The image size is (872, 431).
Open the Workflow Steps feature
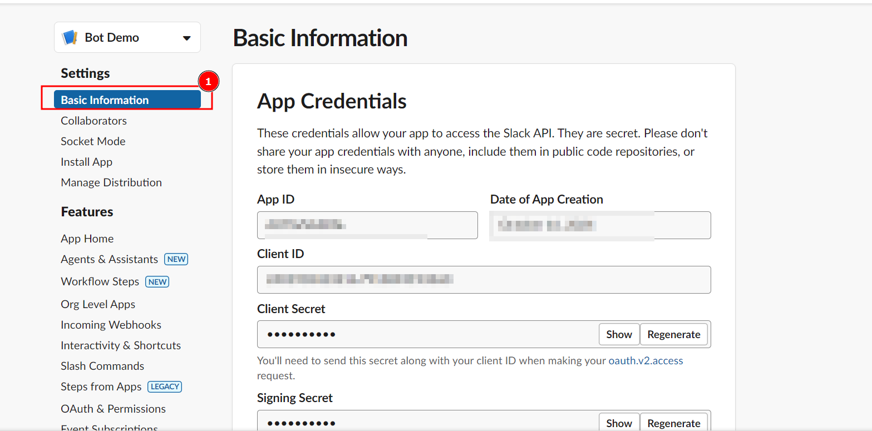tap(100, 281)
